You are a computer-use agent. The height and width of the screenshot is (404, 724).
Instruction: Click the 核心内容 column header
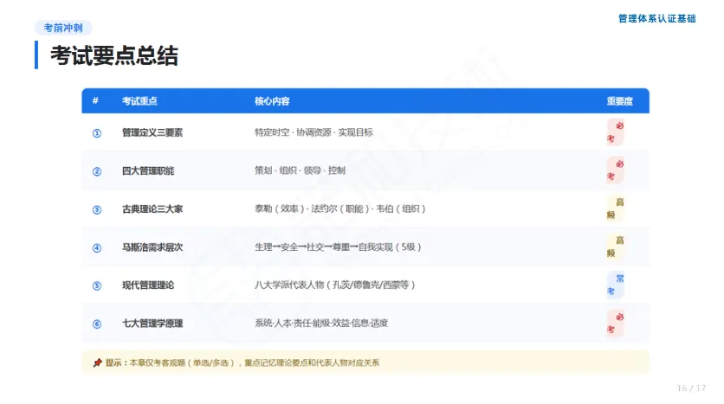point(272,101)
